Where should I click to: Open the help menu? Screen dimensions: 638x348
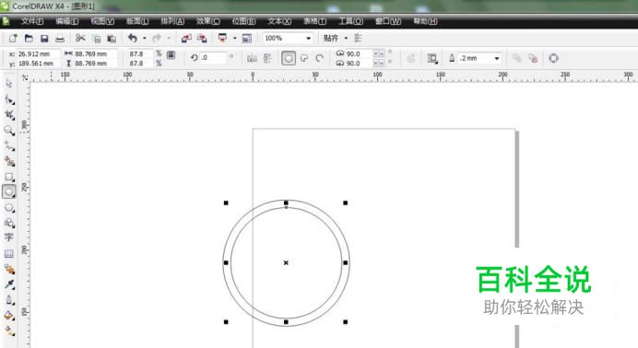click(x=425, y=21)
